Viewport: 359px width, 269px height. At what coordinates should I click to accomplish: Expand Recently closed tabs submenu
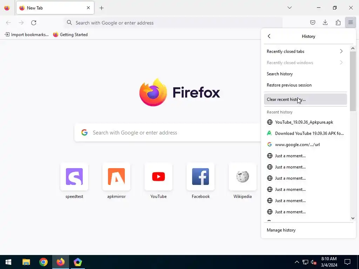[305, 51]
